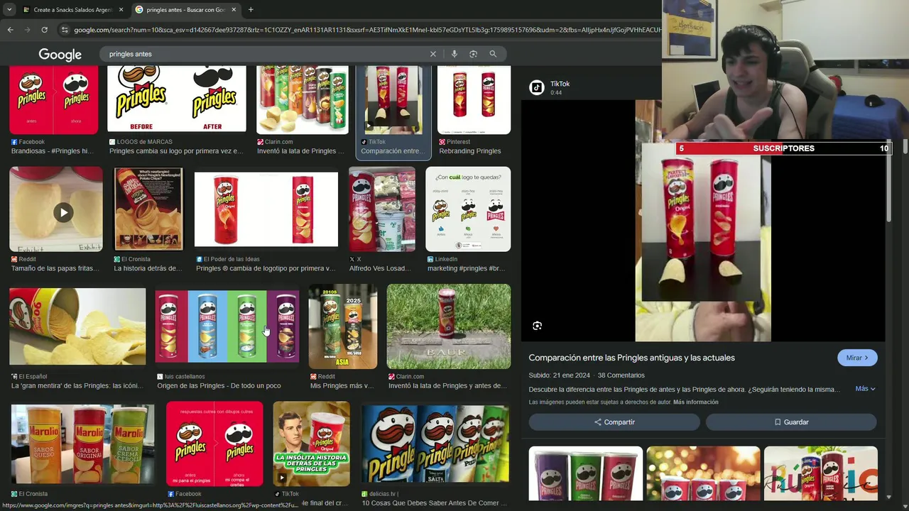
Task: Submit search with magnifier icon
Action: [493, 54]
